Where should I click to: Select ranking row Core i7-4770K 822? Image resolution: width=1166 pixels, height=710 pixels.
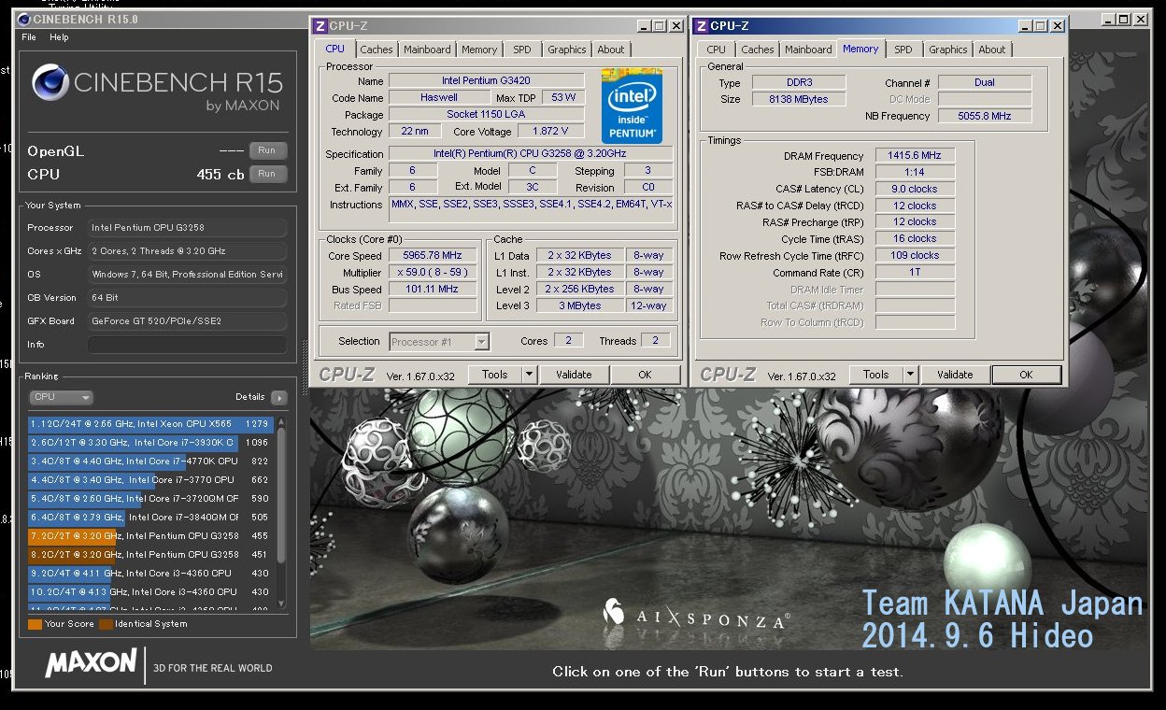point(150,461)
